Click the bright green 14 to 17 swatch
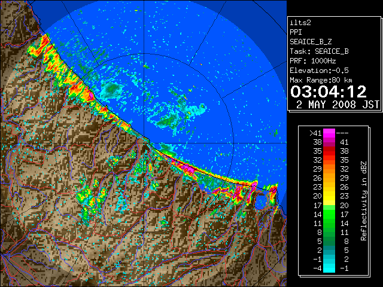Viewport: 383px width, 287px height. [329, 214]
